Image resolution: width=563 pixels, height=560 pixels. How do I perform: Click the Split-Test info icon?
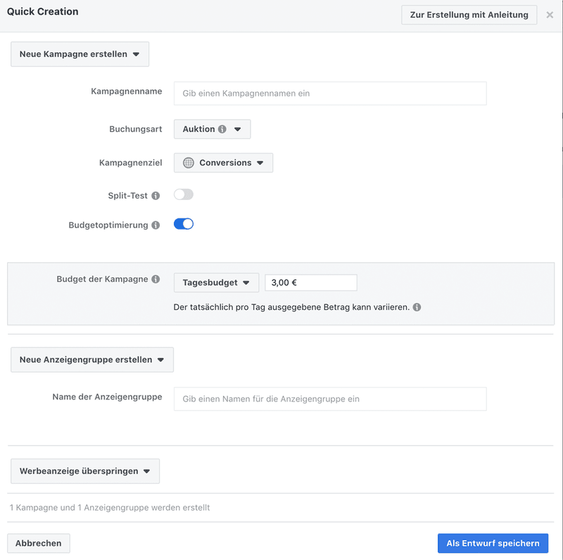tap(156, 196)
